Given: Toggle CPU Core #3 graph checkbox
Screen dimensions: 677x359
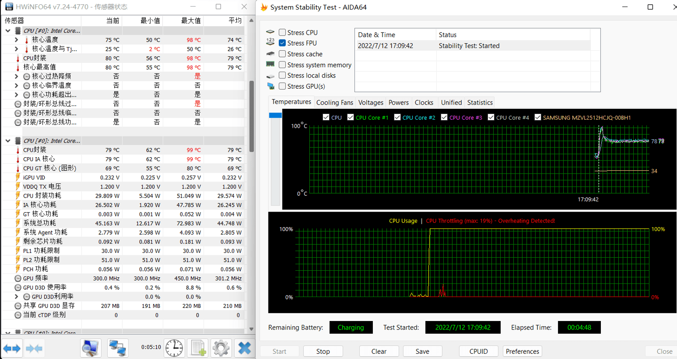Looking at the screenshot, I should pyautogui.click(x=444, y=117).
